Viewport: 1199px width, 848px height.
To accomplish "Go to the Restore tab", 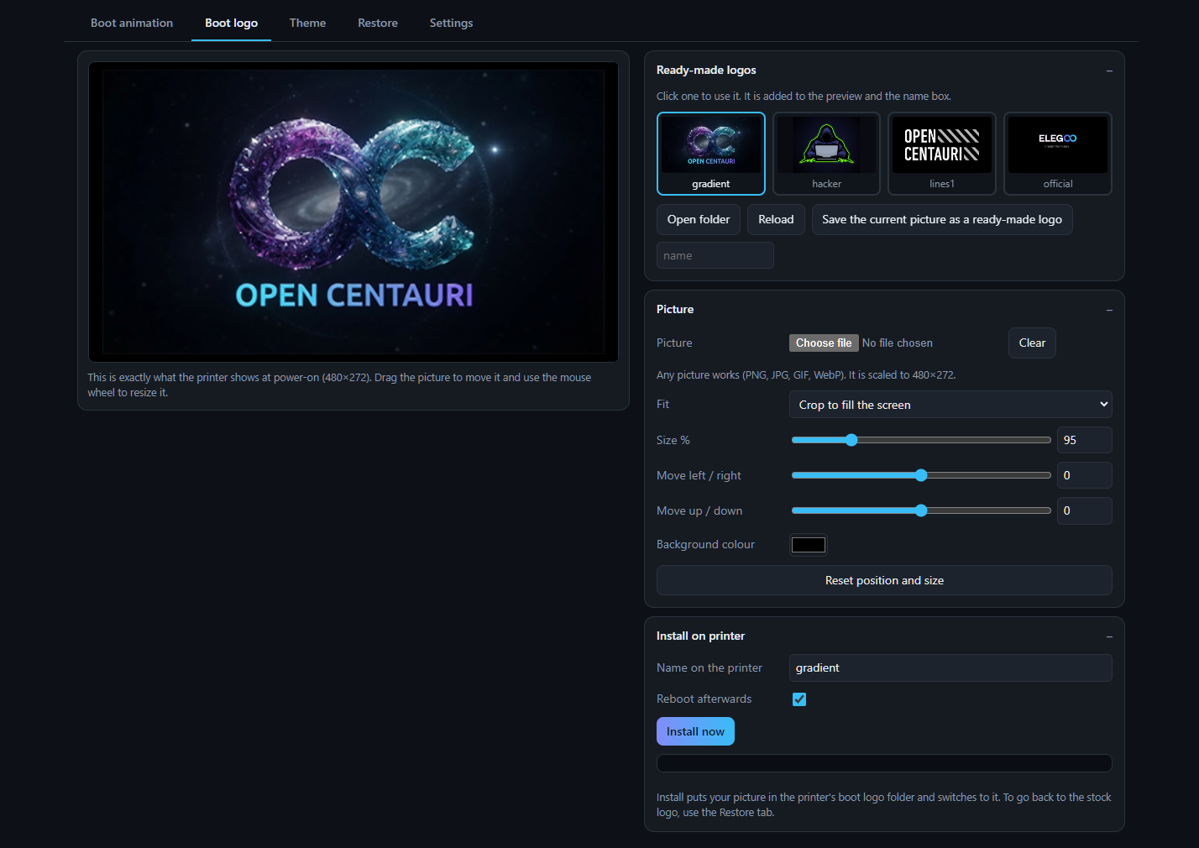I will 378,23.
